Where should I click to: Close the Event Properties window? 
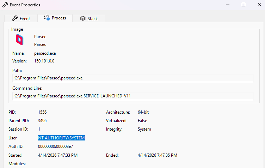(260, 5)
